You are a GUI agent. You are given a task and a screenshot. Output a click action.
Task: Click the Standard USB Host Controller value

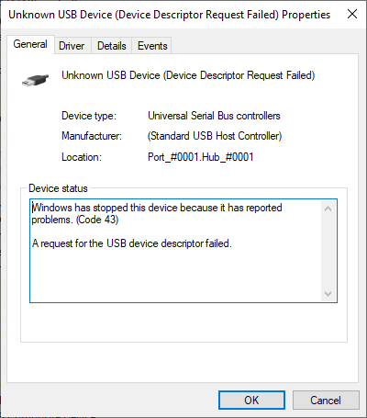tap(215, 136)
